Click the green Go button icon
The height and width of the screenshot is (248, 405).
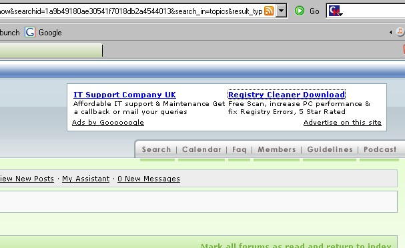[x=300, y=11]
